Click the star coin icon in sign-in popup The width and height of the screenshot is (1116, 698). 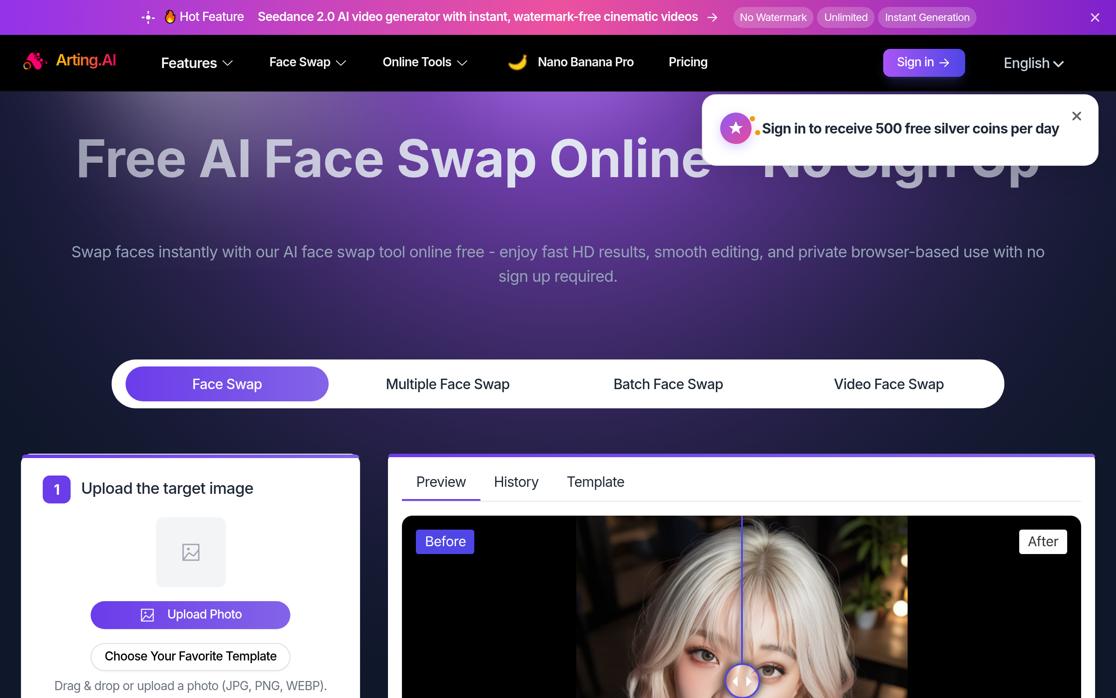click(736, 128)
